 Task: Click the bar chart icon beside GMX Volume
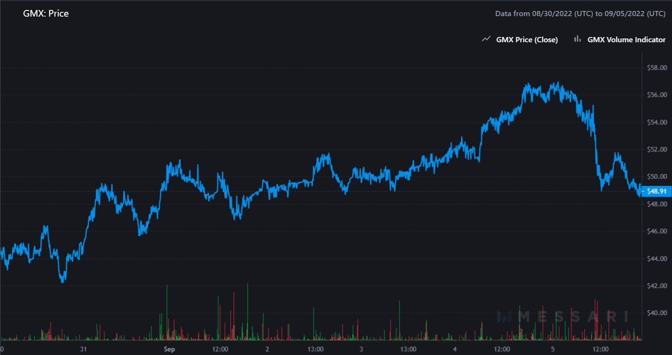coord(578,39)
